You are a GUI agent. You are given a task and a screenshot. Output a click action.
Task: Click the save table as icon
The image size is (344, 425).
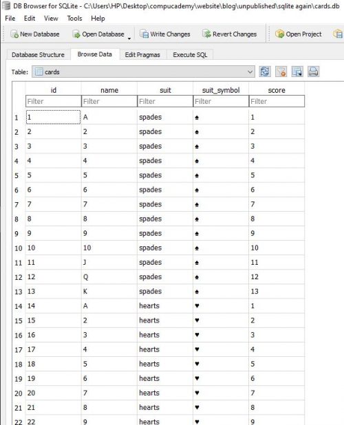pyautogui.click(x=297, y=72)
